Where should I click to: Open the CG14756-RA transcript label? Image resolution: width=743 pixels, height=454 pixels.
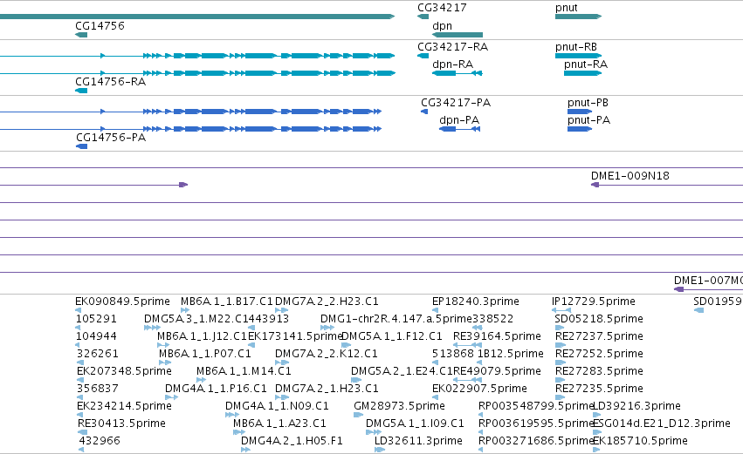coord(110,82)
